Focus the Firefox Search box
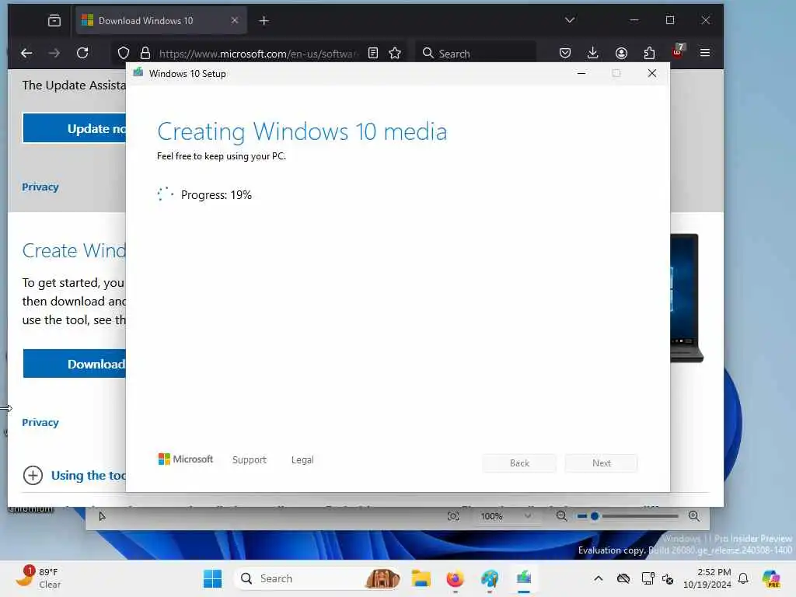 point(477,54)
